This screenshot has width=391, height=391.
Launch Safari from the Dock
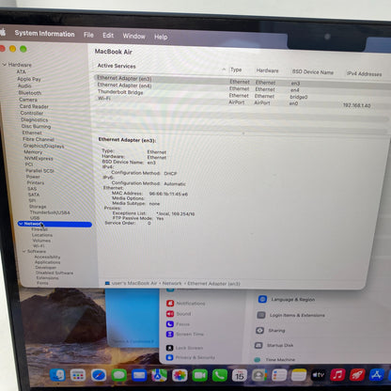(x=99, y=375)
